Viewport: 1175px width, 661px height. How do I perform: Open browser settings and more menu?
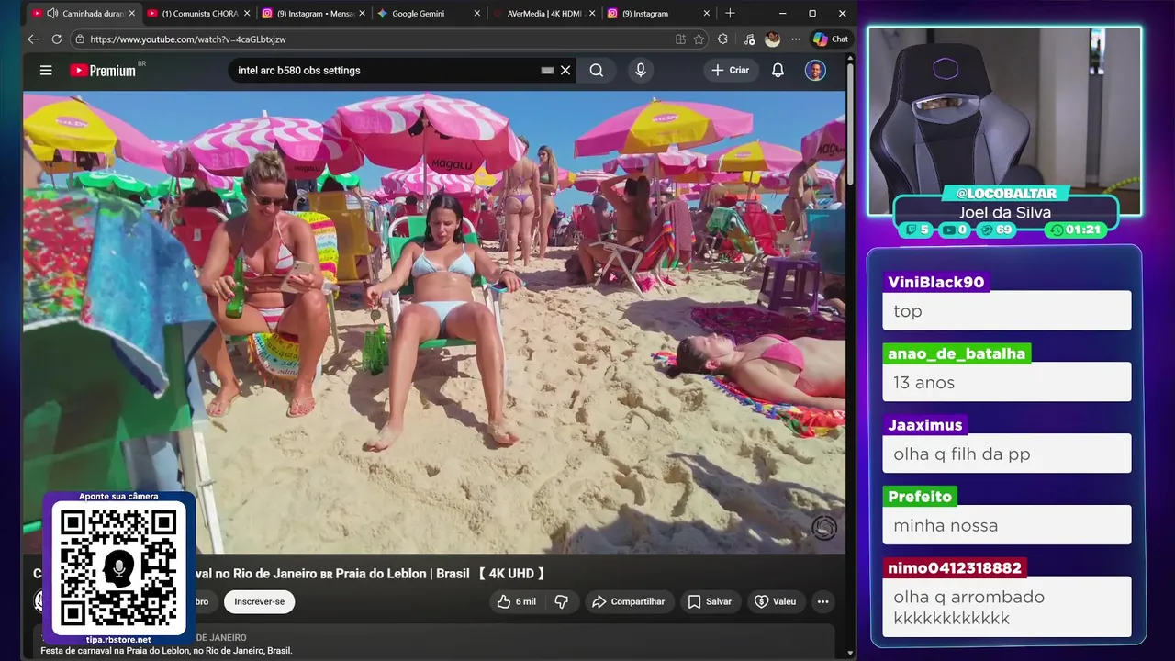tap(796, 39)
